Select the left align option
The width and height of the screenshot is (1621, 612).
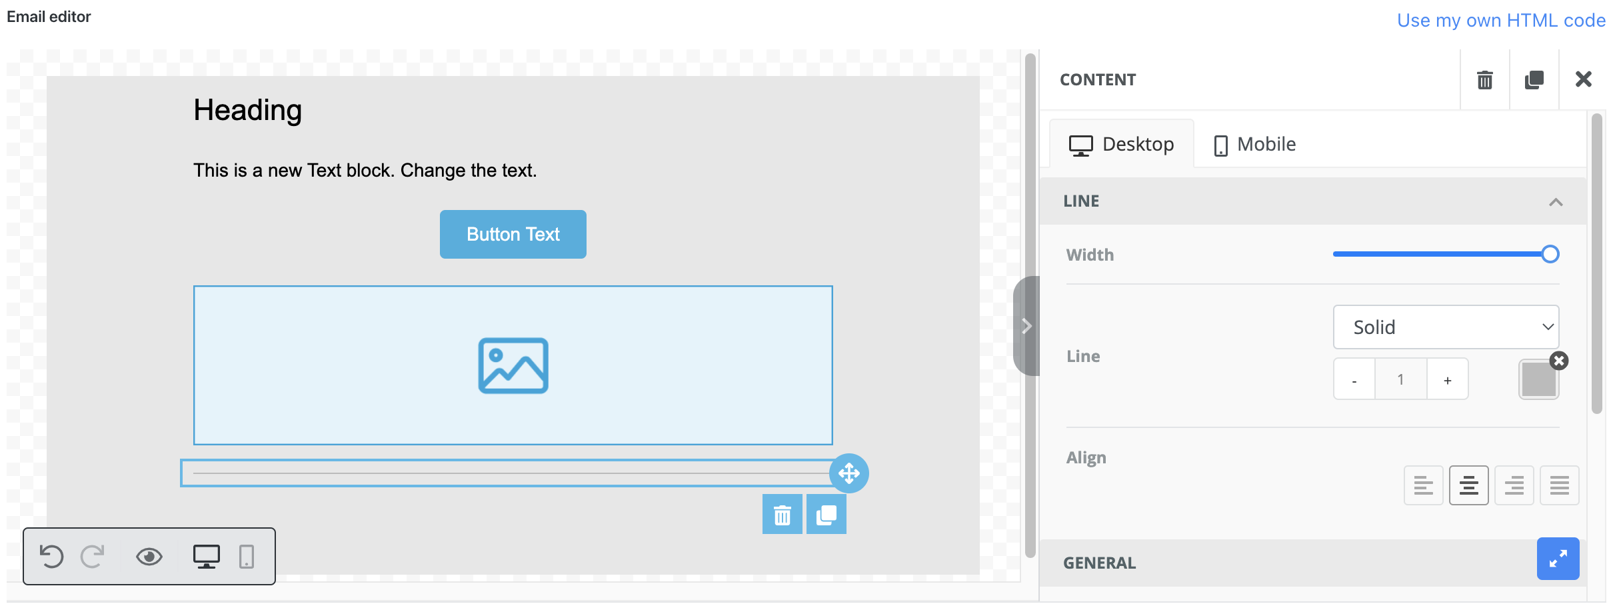1424,485
